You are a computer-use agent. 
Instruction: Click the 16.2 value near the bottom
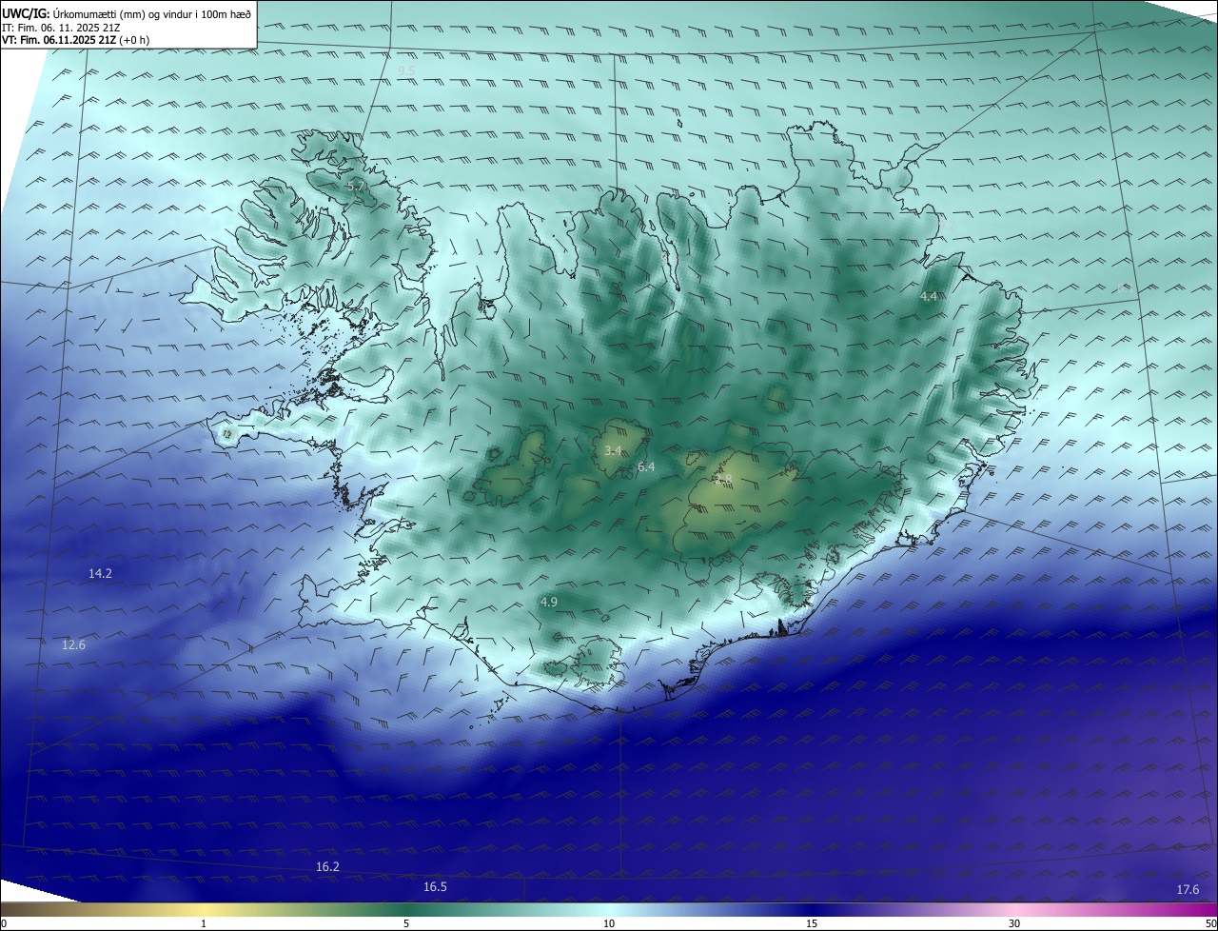327,866
